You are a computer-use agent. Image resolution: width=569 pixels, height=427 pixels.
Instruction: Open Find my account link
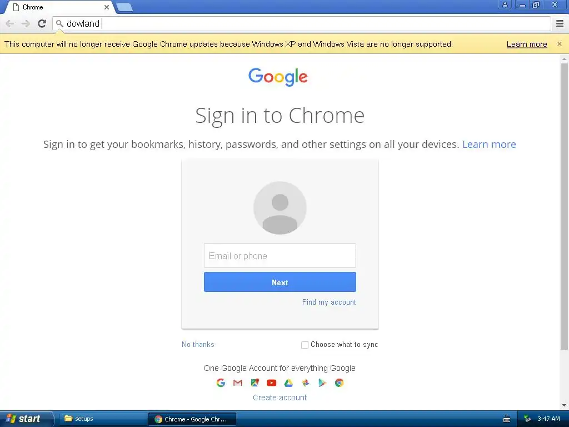coord(329,302)
